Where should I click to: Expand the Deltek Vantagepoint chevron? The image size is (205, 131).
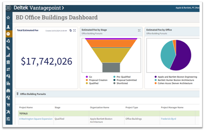tap(63, 7)
